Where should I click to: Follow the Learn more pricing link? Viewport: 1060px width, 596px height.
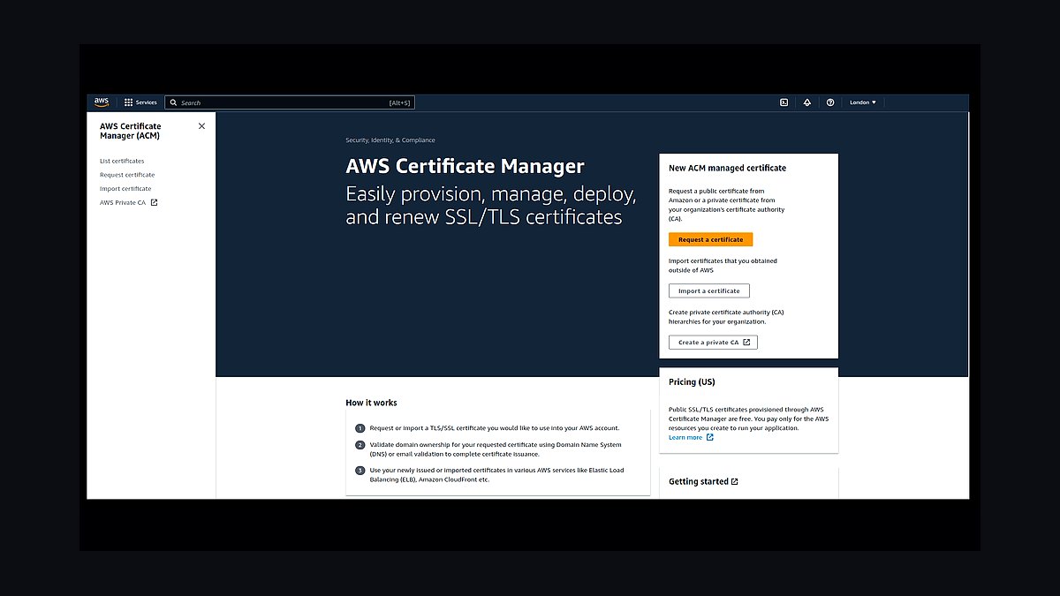coord(691,437)
